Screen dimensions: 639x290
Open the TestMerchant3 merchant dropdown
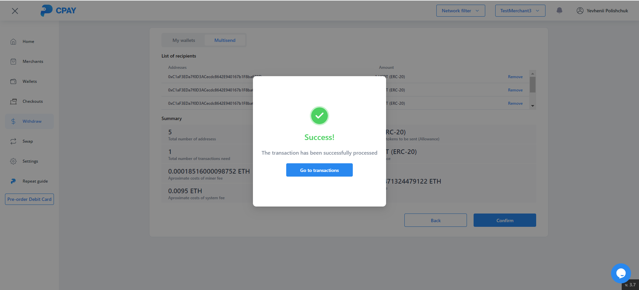(520, 11)
